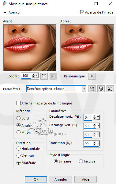The width and height of the screenshot is (116, 184).
Task: Click the save preset floppy disk icon
Action: [x=92, y=89]
